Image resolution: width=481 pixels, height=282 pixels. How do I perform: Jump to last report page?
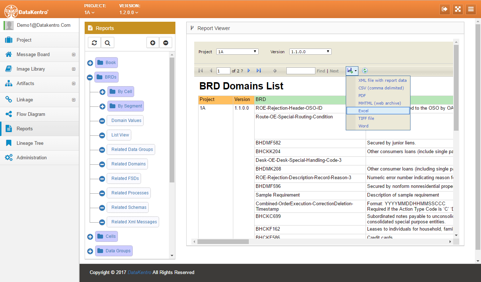259,71
